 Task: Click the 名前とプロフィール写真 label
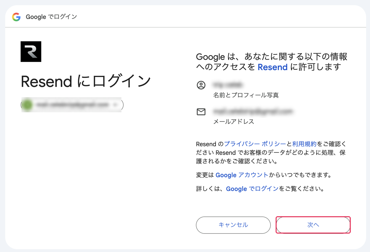pyautogui.click(x=246, y=95)
